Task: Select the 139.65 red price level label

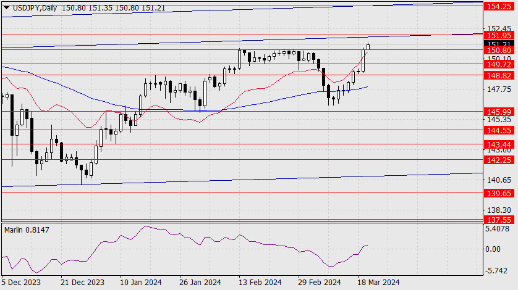Action: click(x=499, y=193)
